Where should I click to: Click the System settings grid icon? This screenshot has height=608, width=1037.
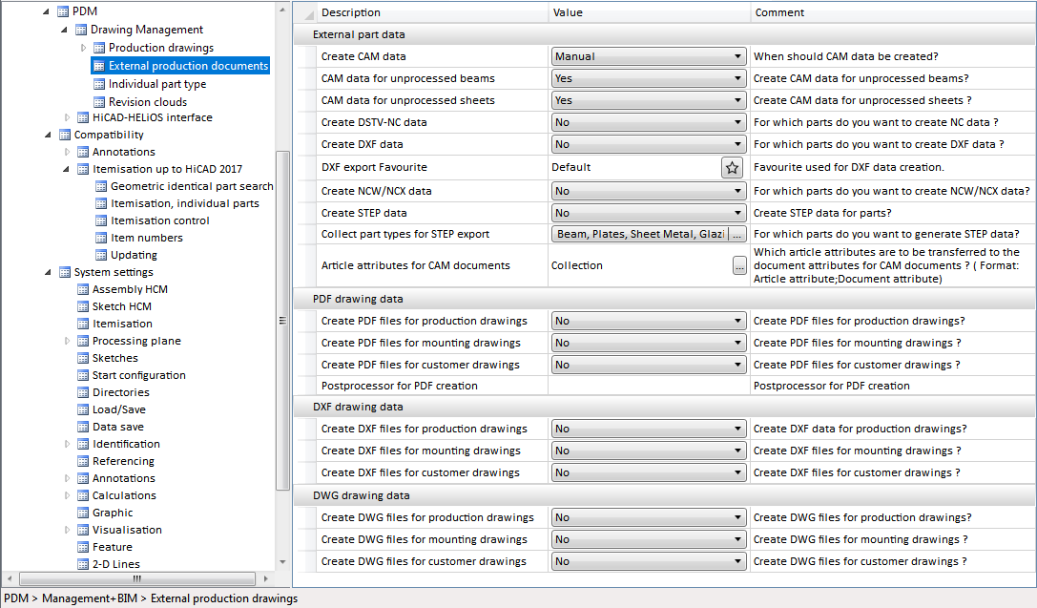(x=64, y=272)
